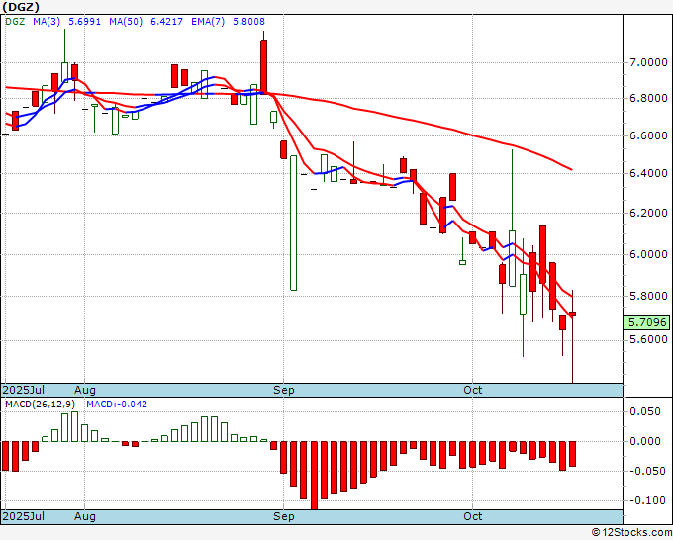
Task: Click the MACD(26,12,9) indicator label
Action: click(x=40, y=405)
